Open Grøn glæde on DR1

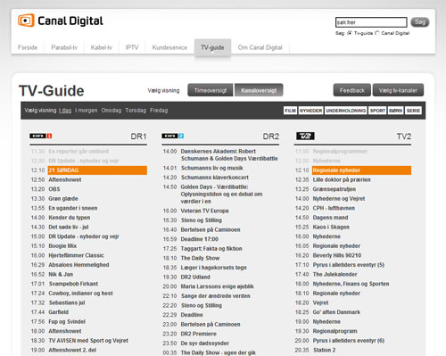click(x=63, y=199)
